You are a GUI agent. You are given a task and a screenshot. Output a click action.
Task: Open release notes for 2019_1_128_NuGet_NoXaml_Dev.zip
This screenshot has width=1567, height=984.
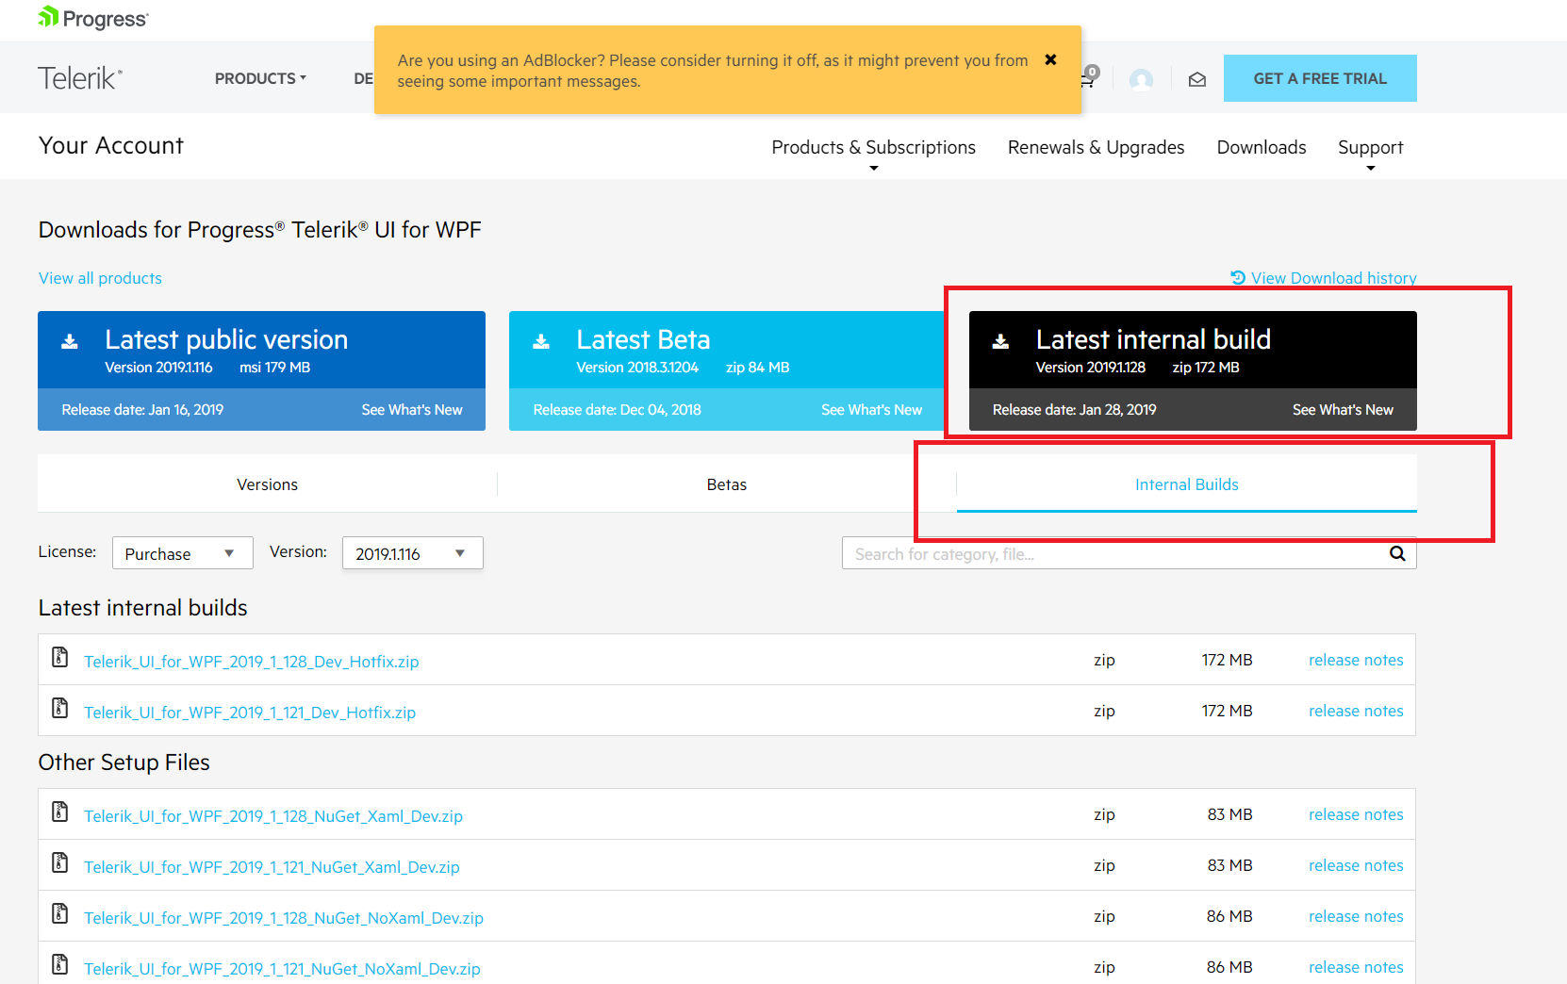1356,916
